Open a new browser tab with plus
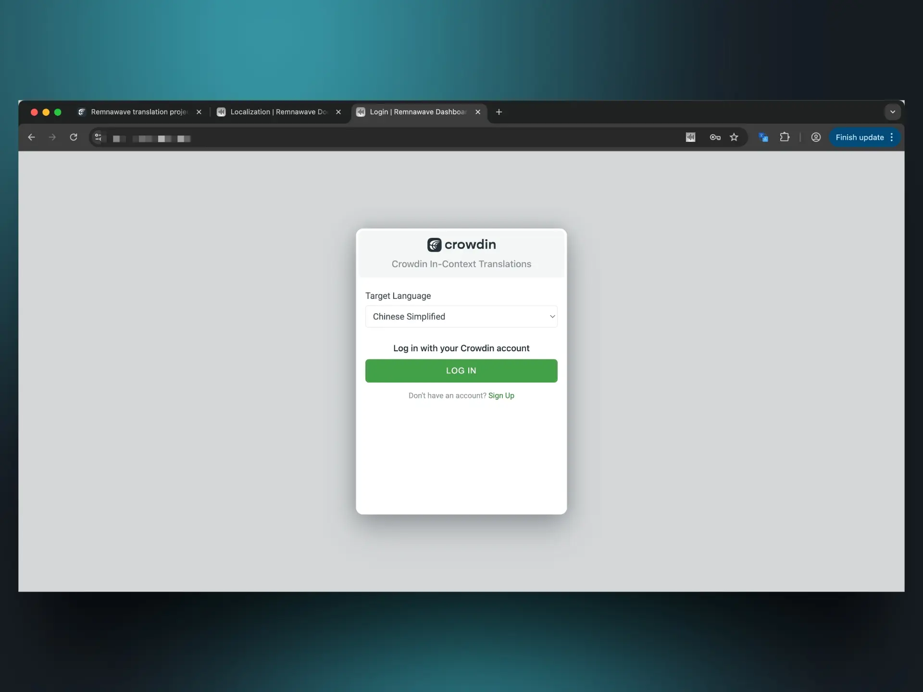The width and height of the screenshot is (923, 692). 499,112
